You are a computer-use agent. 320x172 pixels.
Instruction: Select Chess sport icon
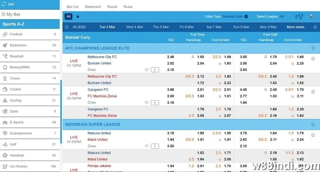coord(5,78)
